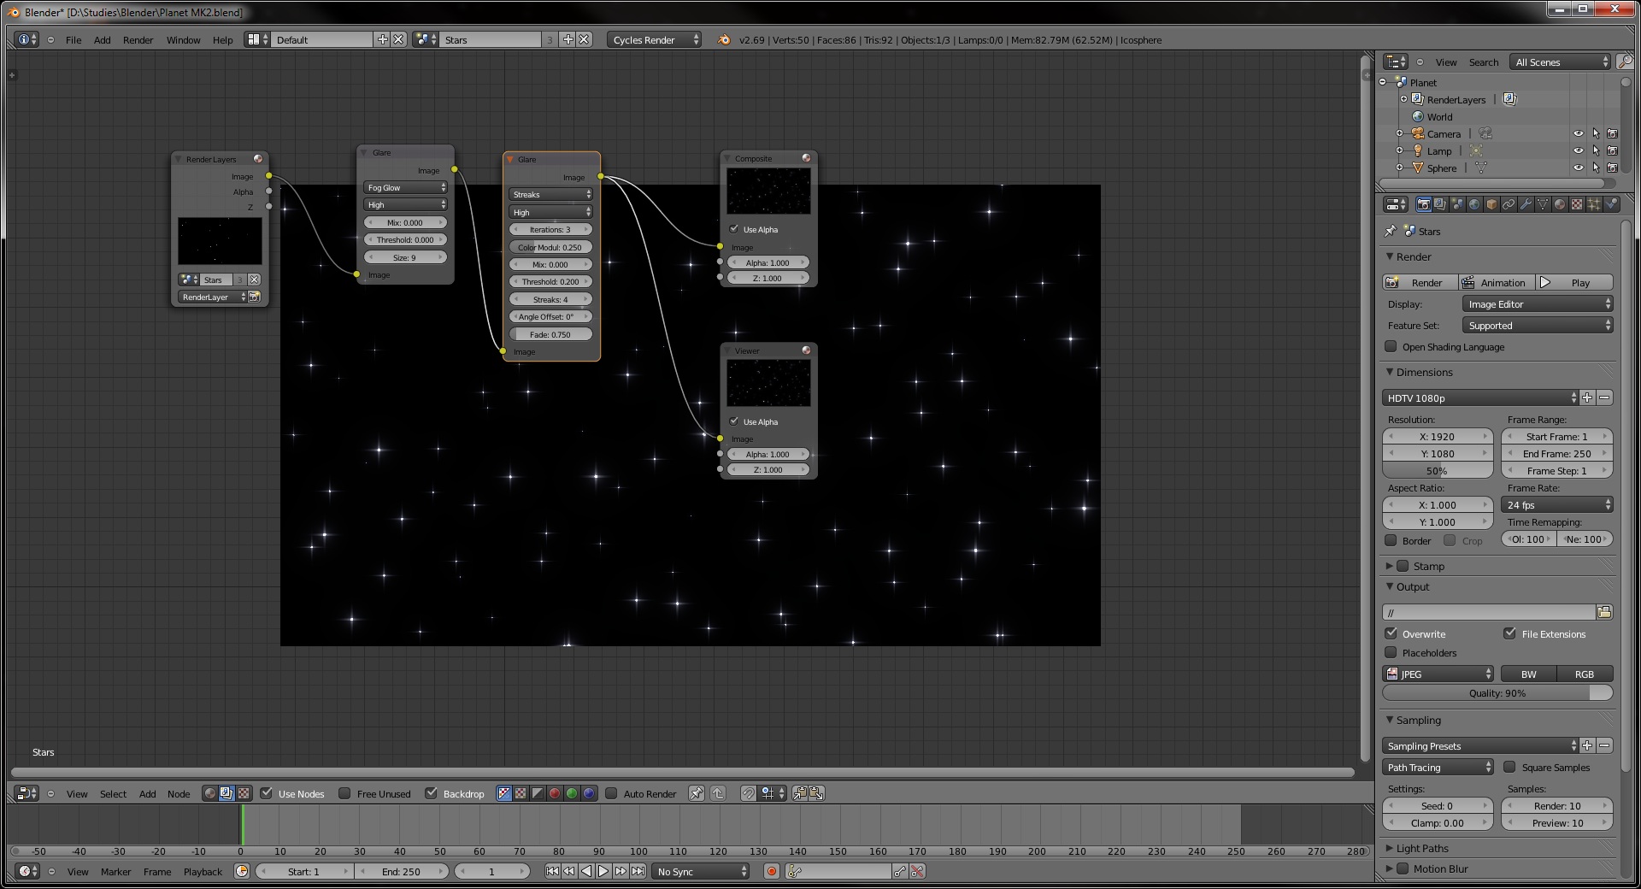Open the Modifiers wrench tab
The height and width of the screenshot is (889, 1641).
click(1526, 204)
